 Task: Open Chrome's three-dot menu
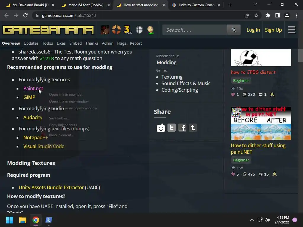pyautogui.click(x=296, y=15)
